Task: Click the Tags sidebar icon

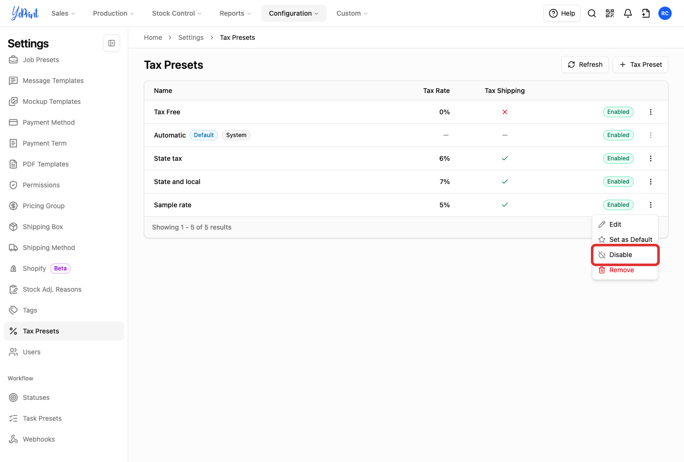Action: pos(13,310)
